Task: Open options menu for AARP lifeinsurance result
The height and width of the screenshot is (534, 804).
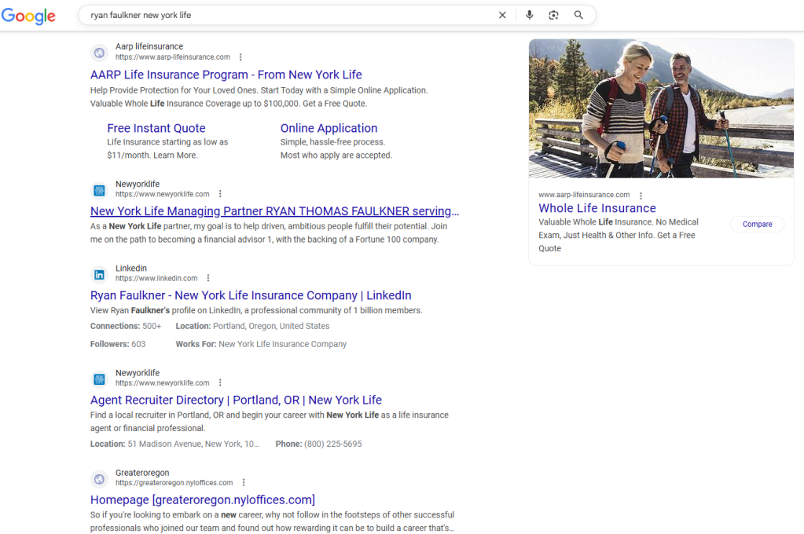Action: tap(240, 57)
